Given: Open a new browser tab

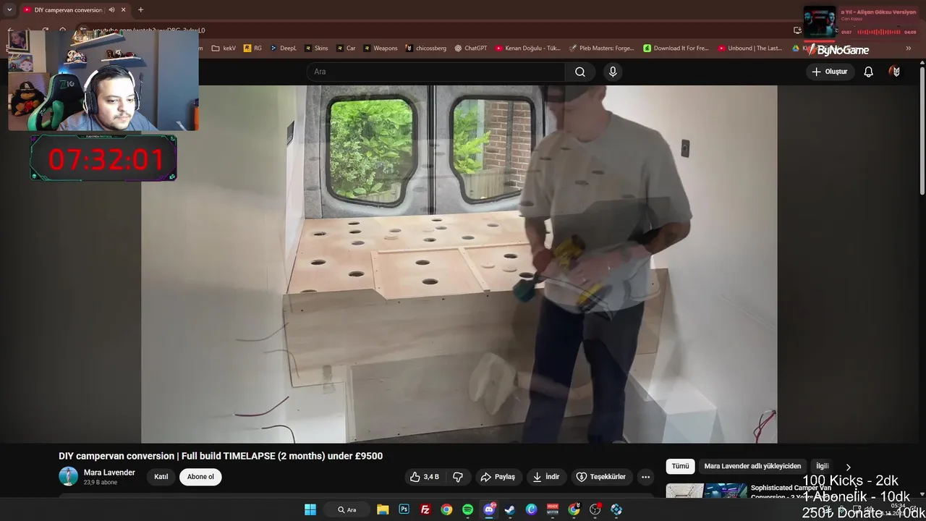Looking at the screenshot, I should [x=140, y=10].
